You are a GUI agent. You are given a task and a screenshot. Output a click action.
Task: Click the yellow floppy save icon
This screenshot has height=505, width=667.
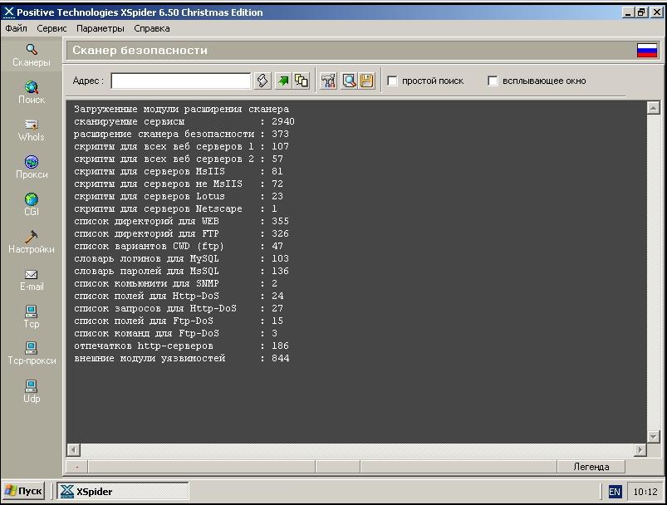tap(366, 81)
